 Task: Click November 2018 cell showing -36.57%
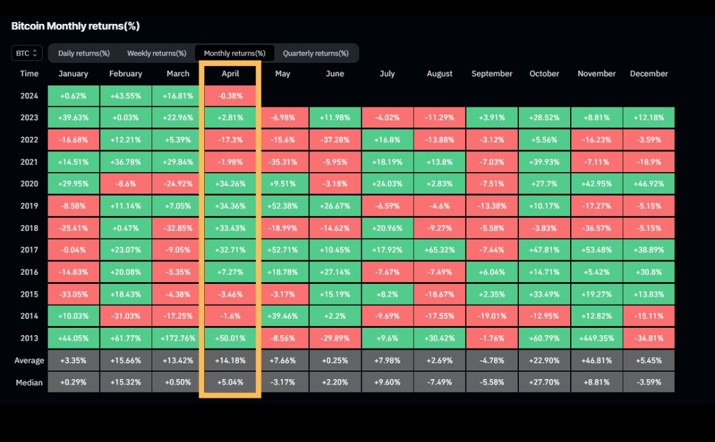[596, 228]
